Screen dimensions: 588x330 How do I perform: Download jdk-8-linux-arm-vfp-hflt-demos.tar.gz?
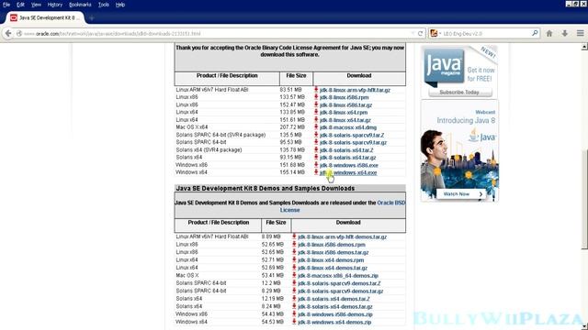342,237
